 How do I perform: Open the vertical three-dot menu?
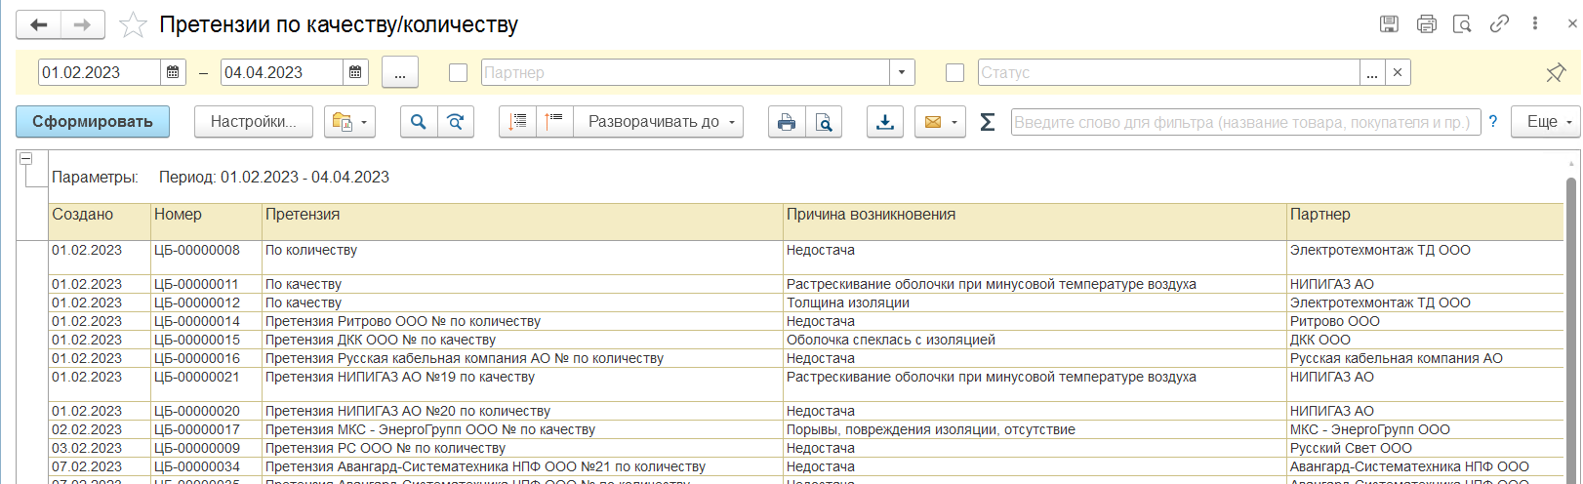1535,24
